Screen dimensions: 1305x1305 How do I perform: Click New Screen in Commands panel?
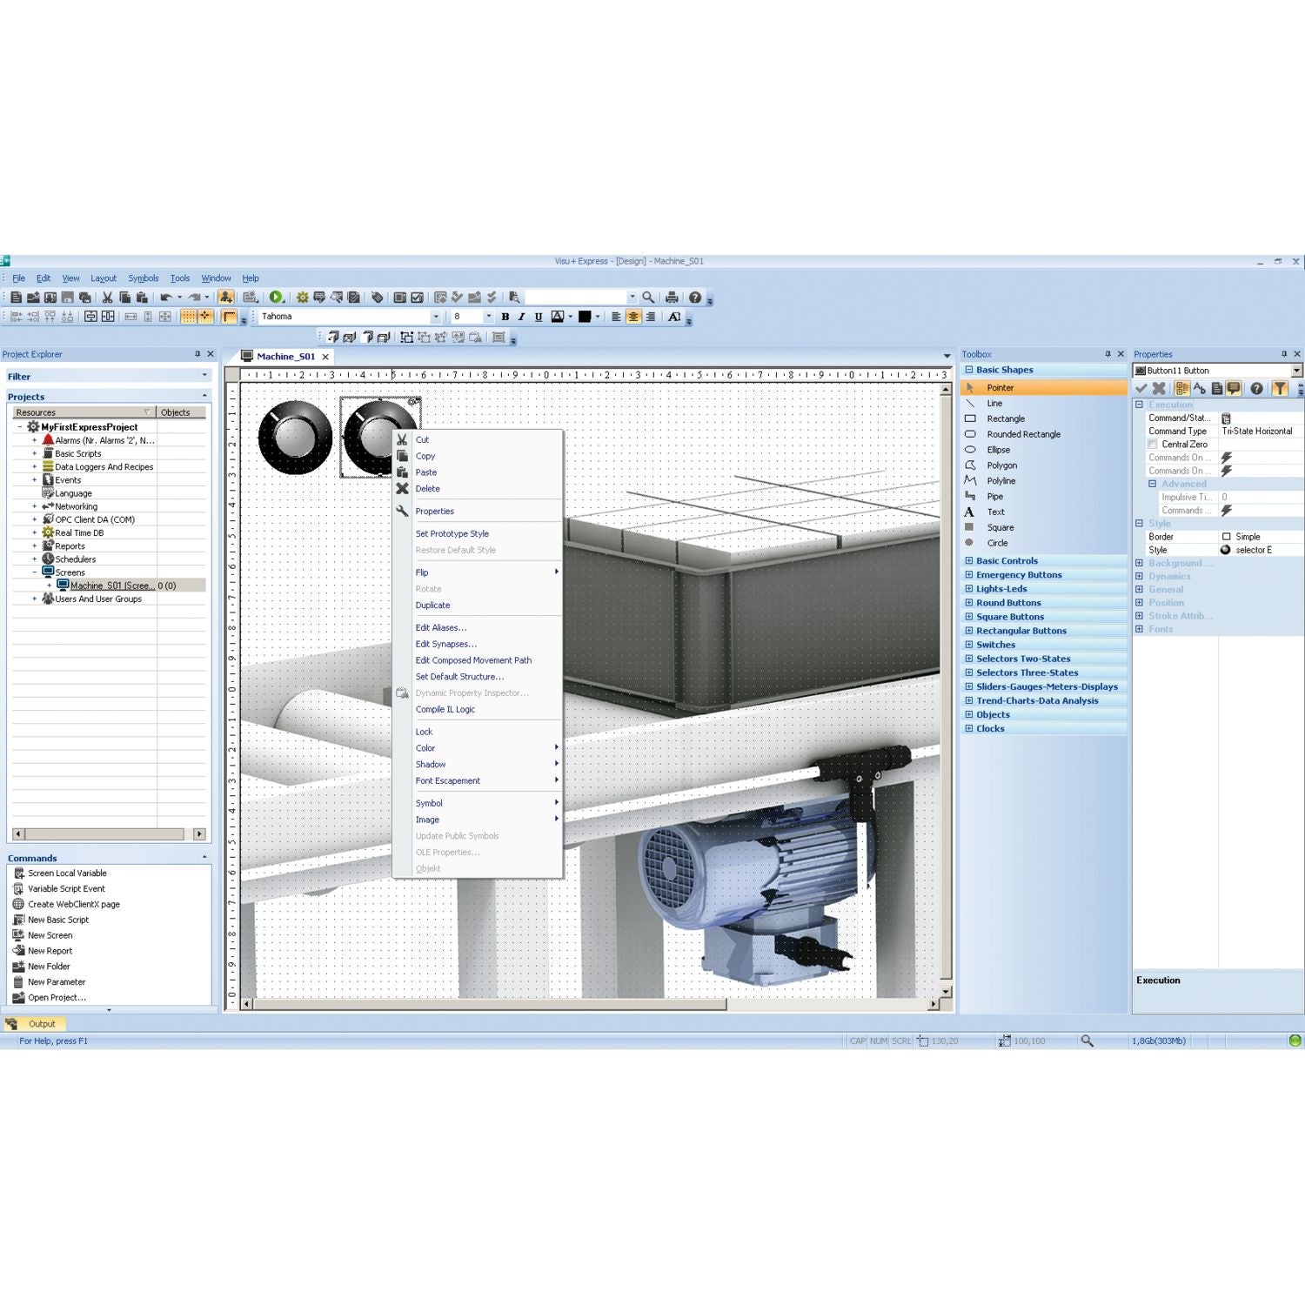coord(50,935)
